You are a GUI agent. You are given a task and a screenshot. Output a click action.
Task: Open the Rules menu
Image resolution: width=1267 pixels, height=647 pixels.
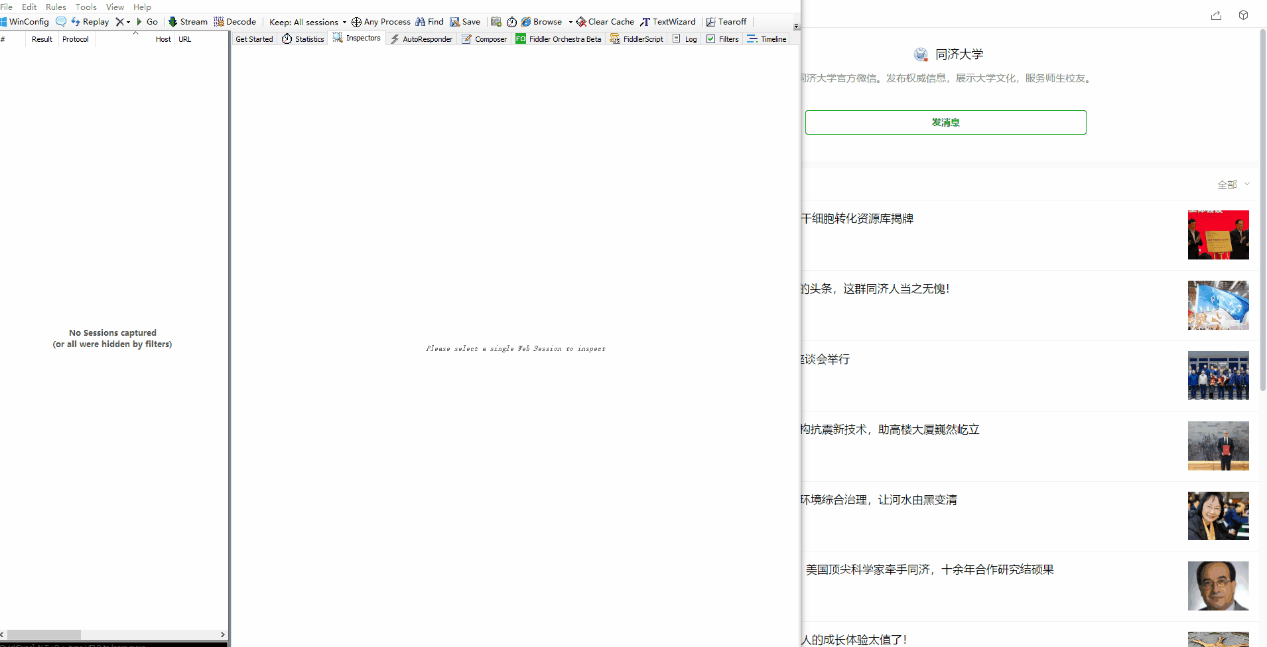(56, 7)
